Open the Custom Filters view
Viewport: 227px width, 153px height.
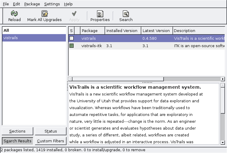coord(50,141)
